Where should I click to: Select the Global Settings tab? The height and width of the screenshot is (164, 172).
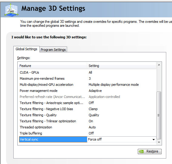coord(26,49)
